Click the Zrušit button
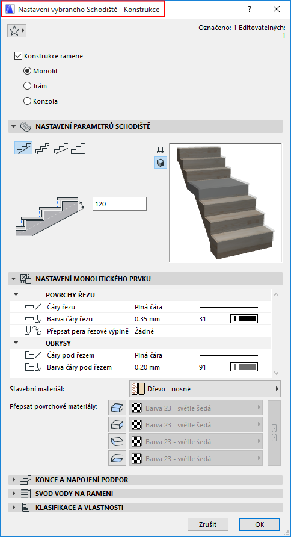This screenshot has width=291, height=537. [207, 524]
